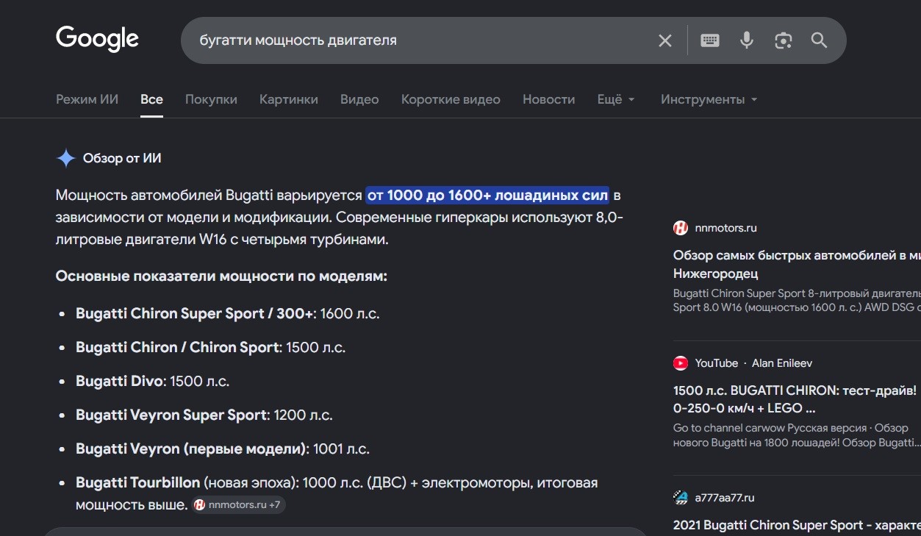Viewport: 921px width, 536px height.
Task: Select the Все tab
Action: click(152, 99)
